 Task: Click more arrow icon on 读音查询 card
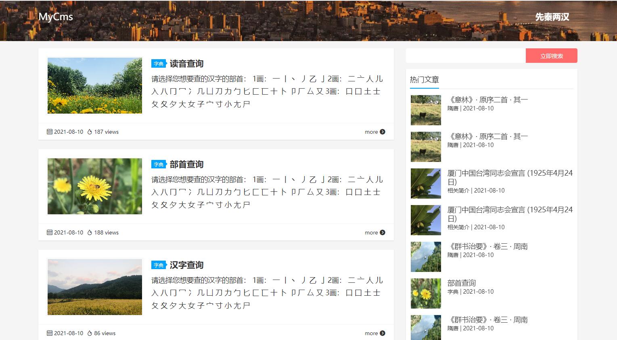click(383, 132)
